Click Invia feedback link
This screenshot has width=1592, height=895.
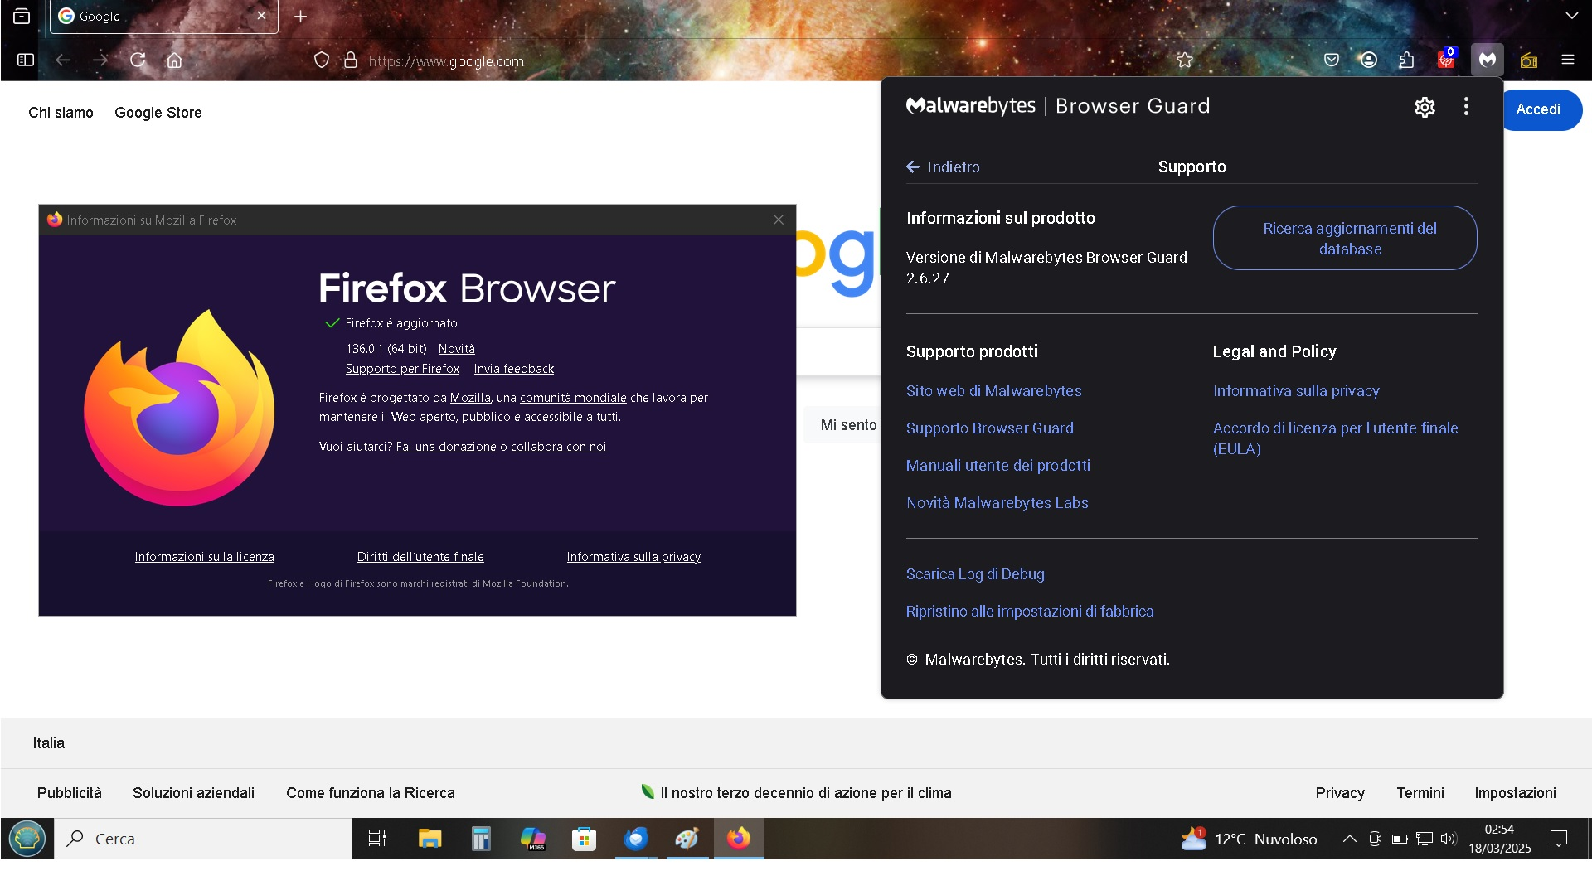coord(513,368)
